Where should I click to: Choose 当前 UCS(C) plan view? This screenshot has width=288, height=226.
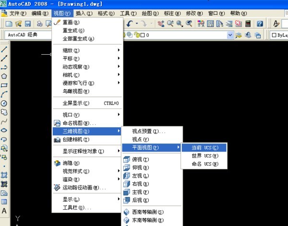[x=204, y=148]
